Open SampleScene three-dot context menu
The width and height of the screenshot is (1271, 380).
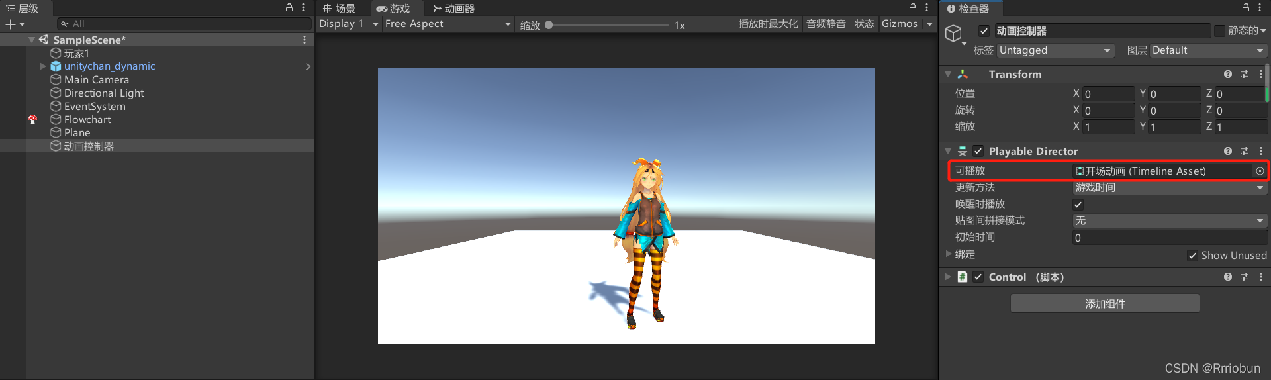pos(305,40)
